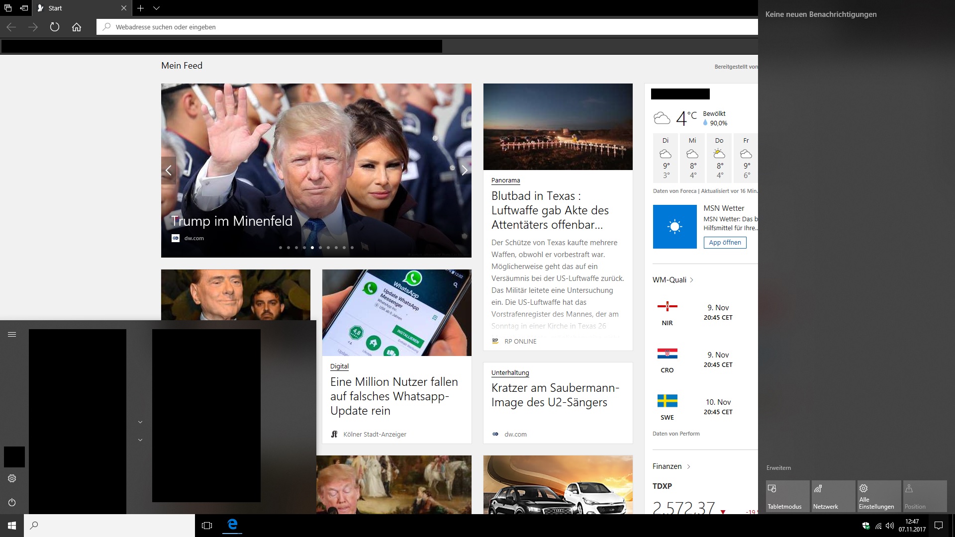Open Start menu hamburger icon
955x537 pixels.
click(12, 334)
